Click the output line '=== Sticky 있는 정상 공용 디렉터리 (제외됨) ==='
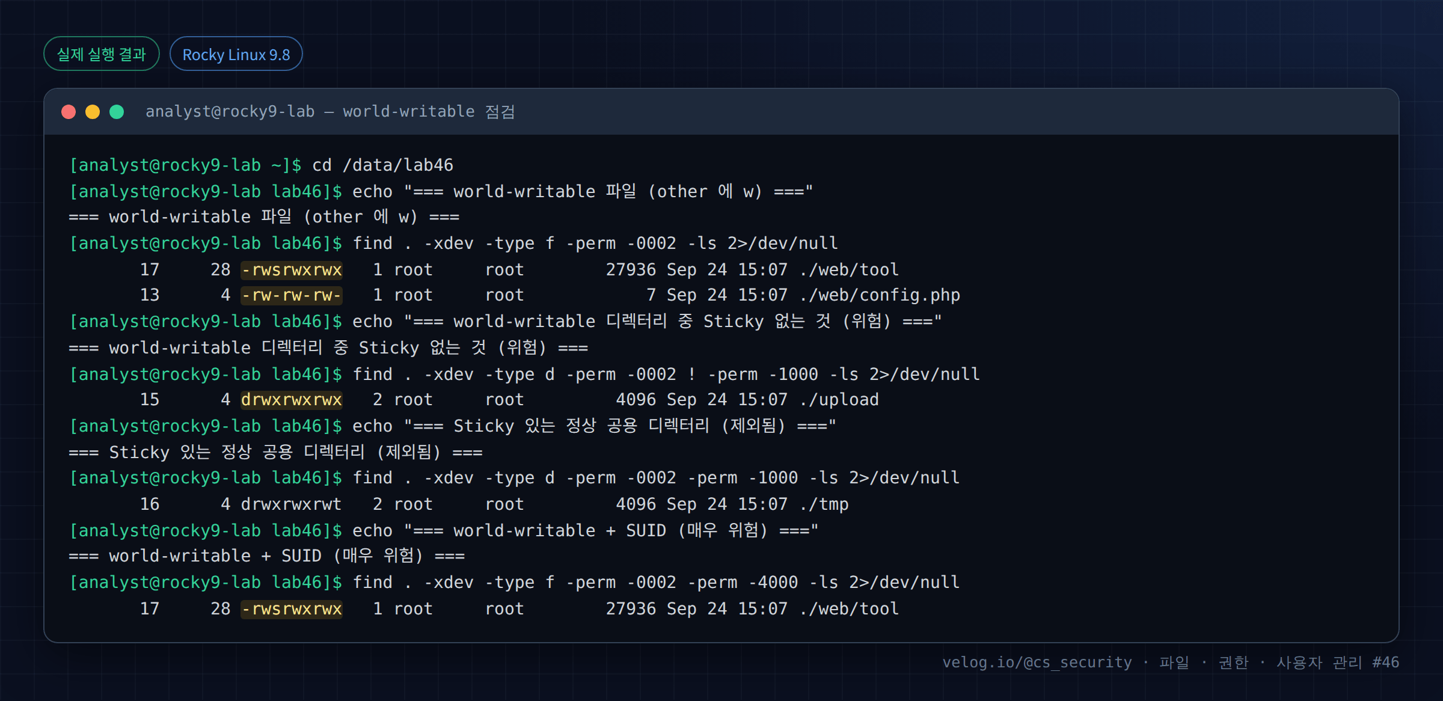This screenshot has width=1443, height=701. (276, 452)
